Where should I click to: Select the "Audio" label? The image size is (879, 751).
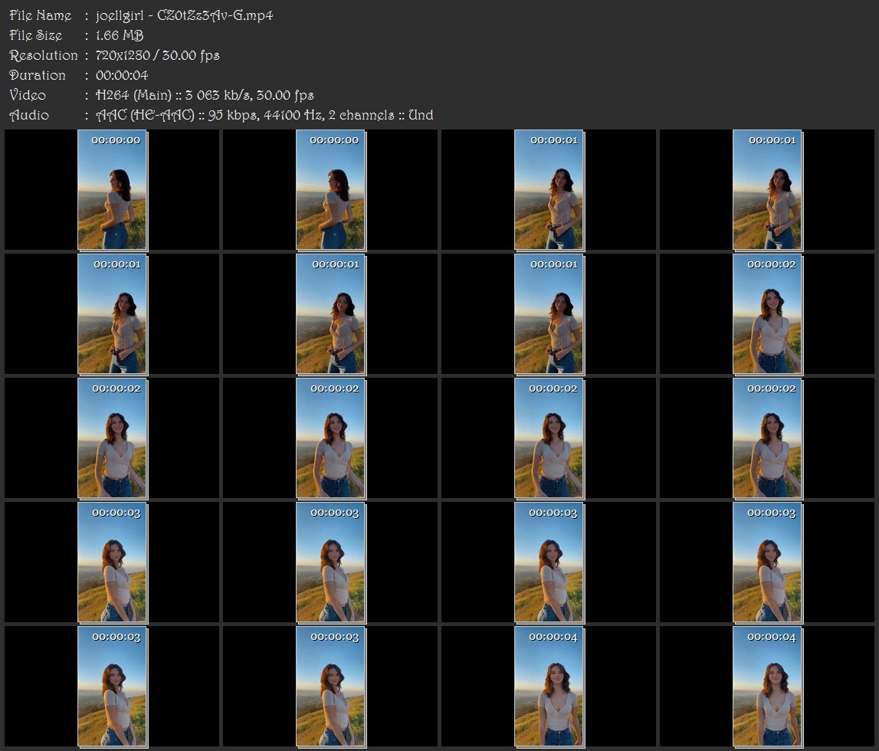pos(29,116)
